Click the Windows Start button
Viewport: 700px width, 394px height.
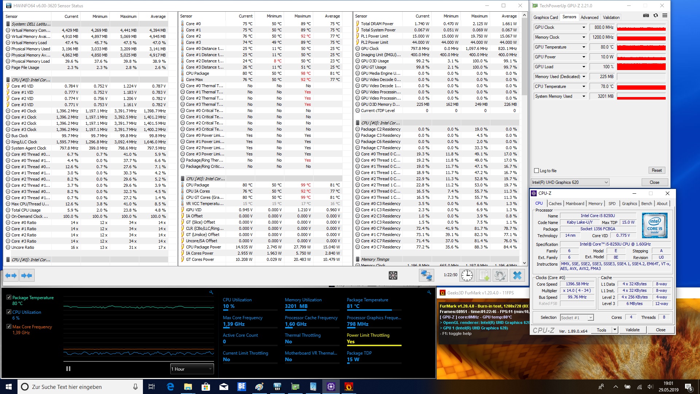(x=9, y=387)
